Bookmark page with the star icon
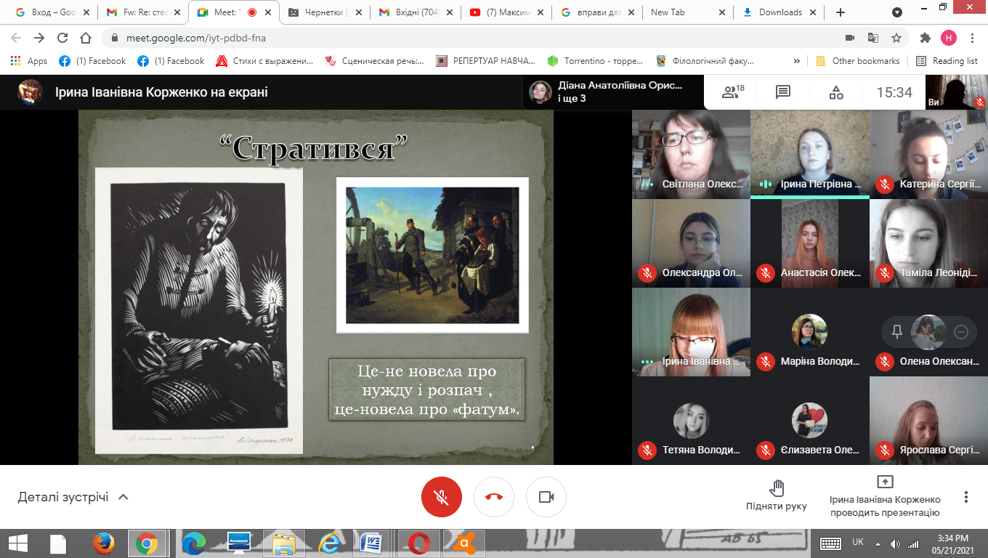Image resolution: width=988 pixels, height=558 pixels. [x=896, y=38]
